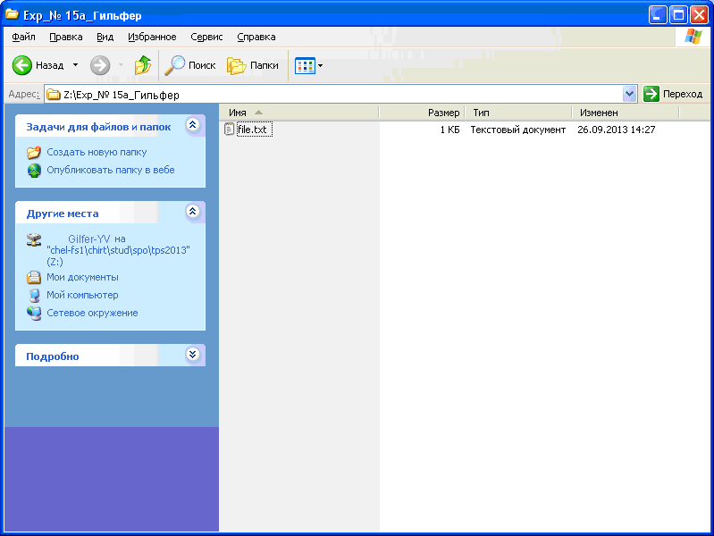Image resolution: width=714 pixels, height=536 pixels.
Task: Open the Сервис menu
Action: tap(206, 37)
